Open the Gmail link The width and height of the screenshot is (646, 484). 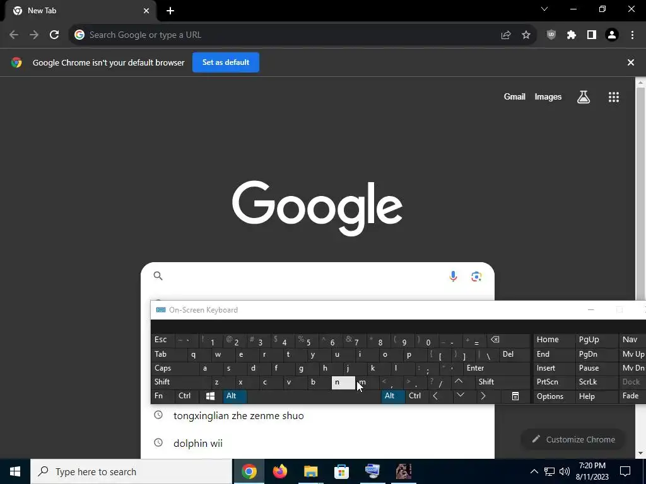(515, 96)
